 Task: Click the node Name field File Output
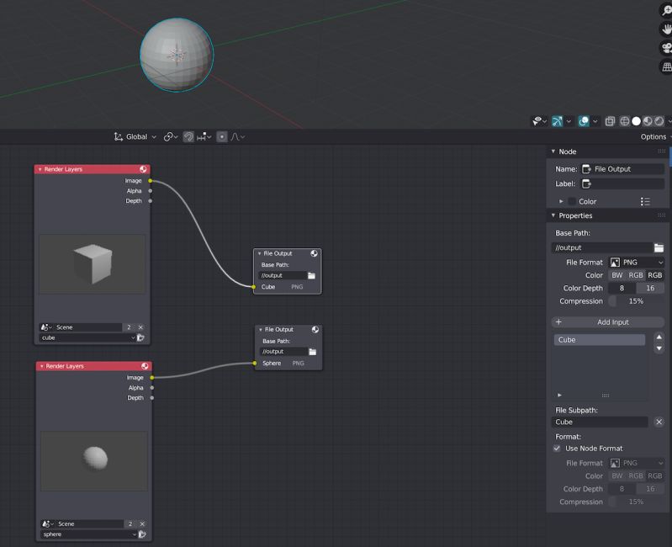622,169
